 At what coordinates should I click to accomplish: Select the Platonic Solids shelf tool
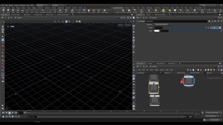(72, 11)
